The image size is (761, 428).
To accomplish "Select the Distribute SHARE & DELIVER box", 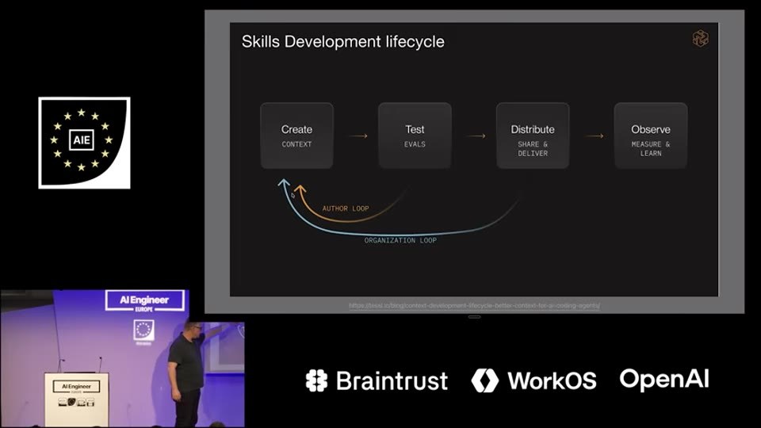I will (533, 136).
